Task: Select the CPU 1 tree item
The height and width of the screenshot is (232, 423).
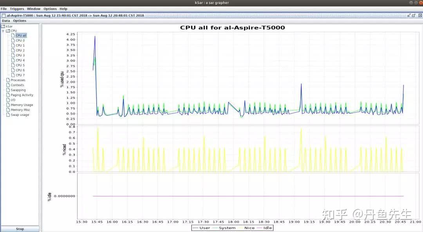Action: pos(20,45)
